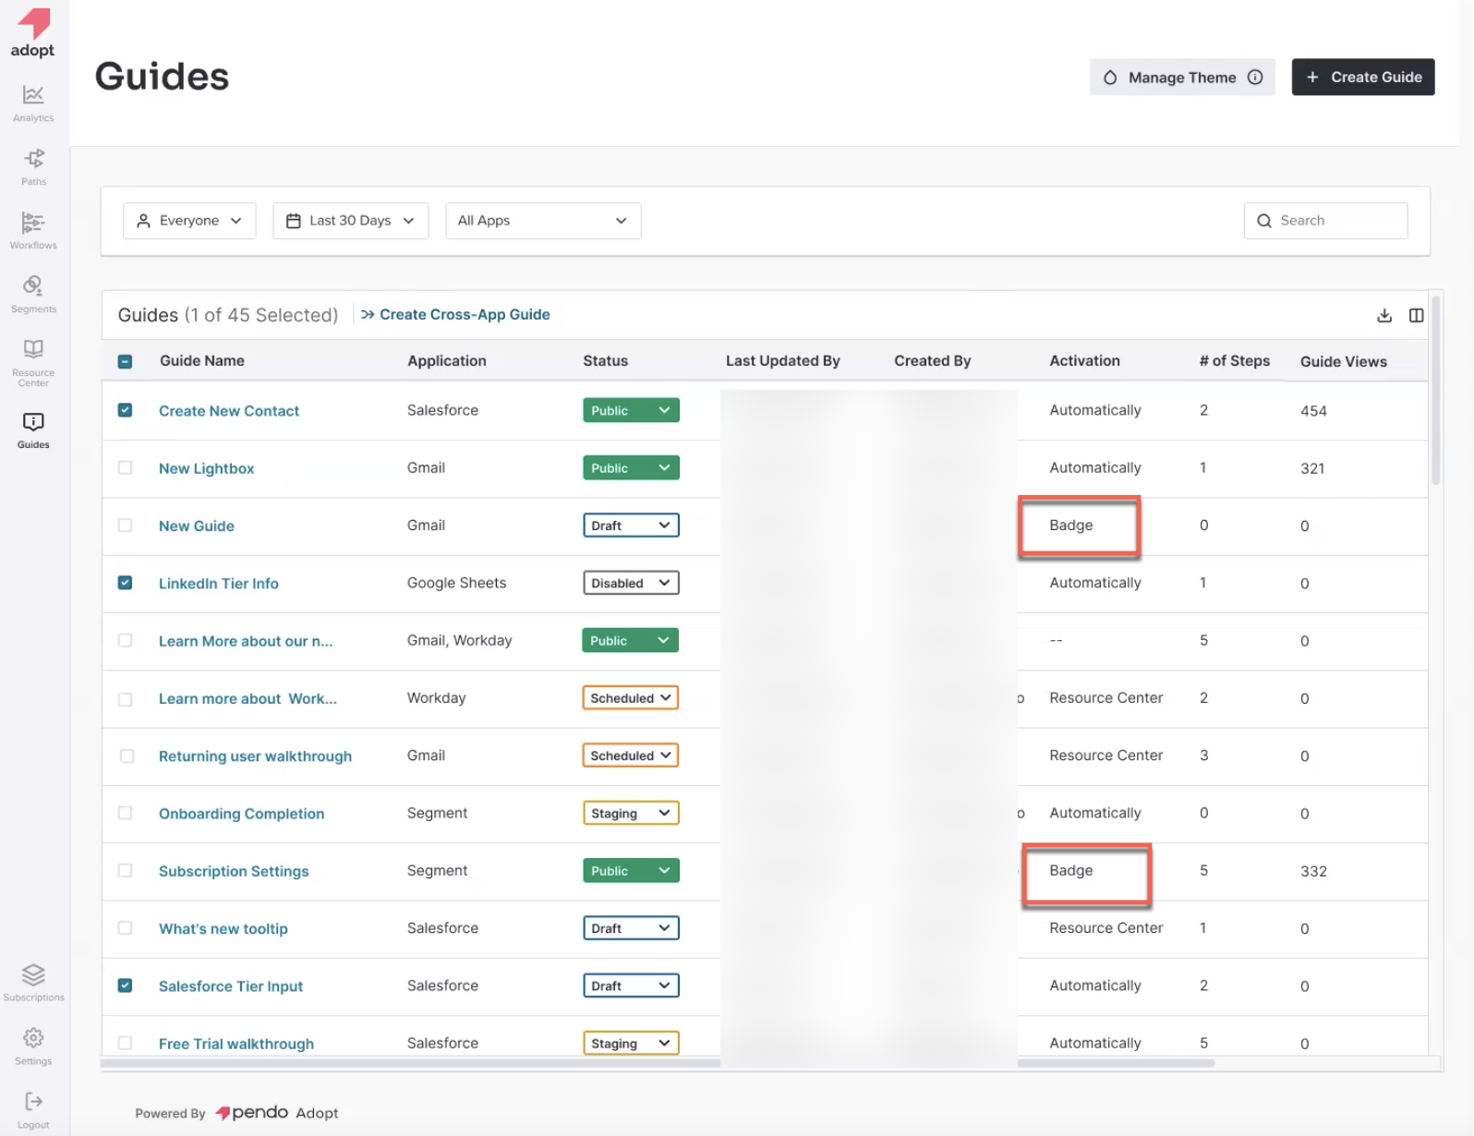Viewport: 1474px width, 1136px height.
Task: Open Workflows from the sidebar
Action: coord(33,231)
